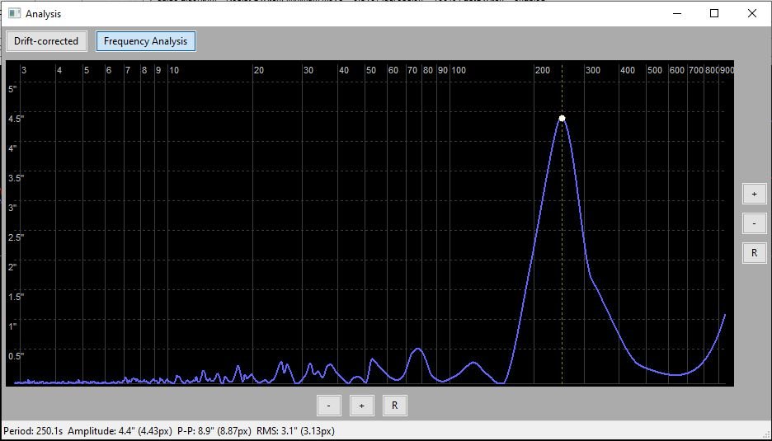Screen dimensions: 772x441
Task: Reset vertical scale using right-side R button
Action: [753, 253]
